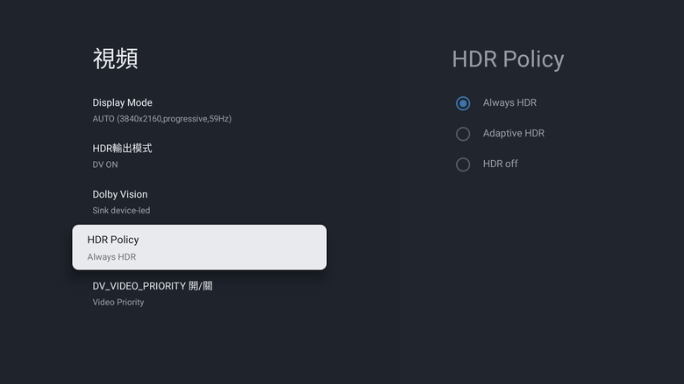Open the Display Mode setting
The image size is (684, 384).
click(199, 110)
